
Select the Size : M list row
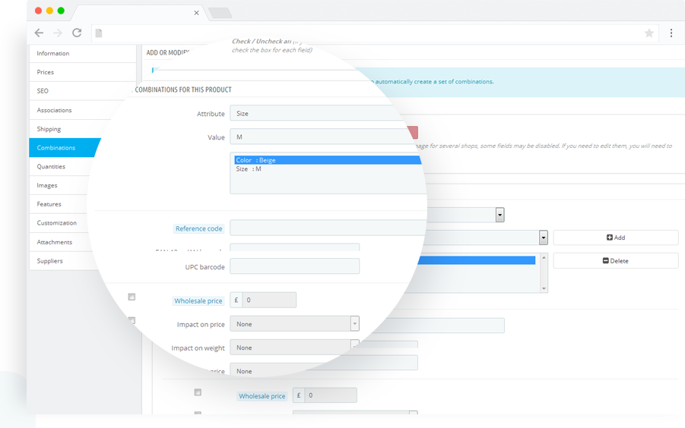(x=328, y=168)
